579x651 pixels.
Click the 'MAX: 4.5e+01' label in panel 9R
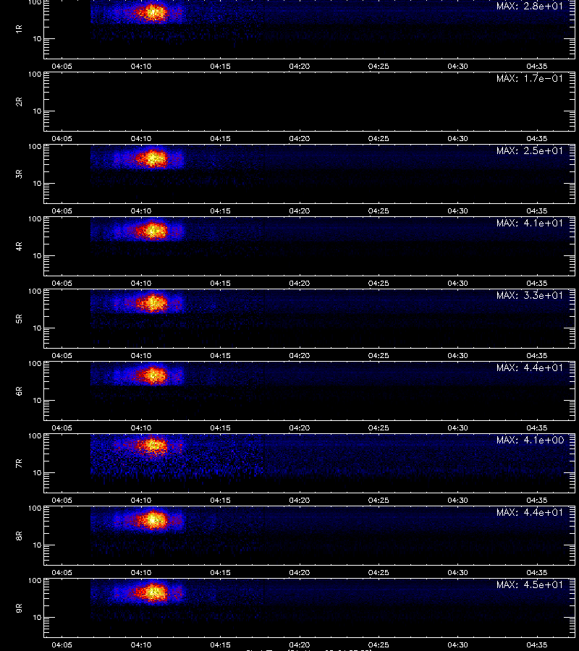coord(530,584)
